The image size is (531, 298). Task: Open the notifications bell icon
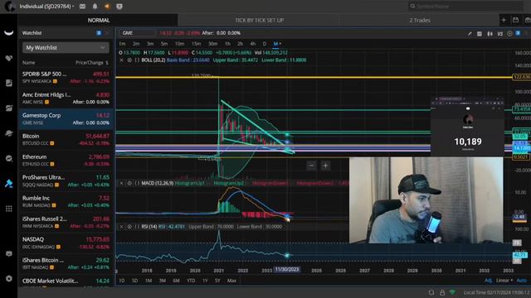coord(95,6)
